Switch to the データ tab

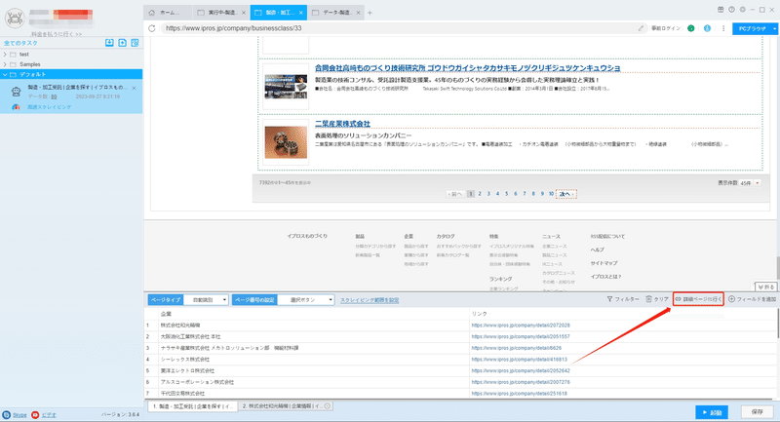(336, 13)
